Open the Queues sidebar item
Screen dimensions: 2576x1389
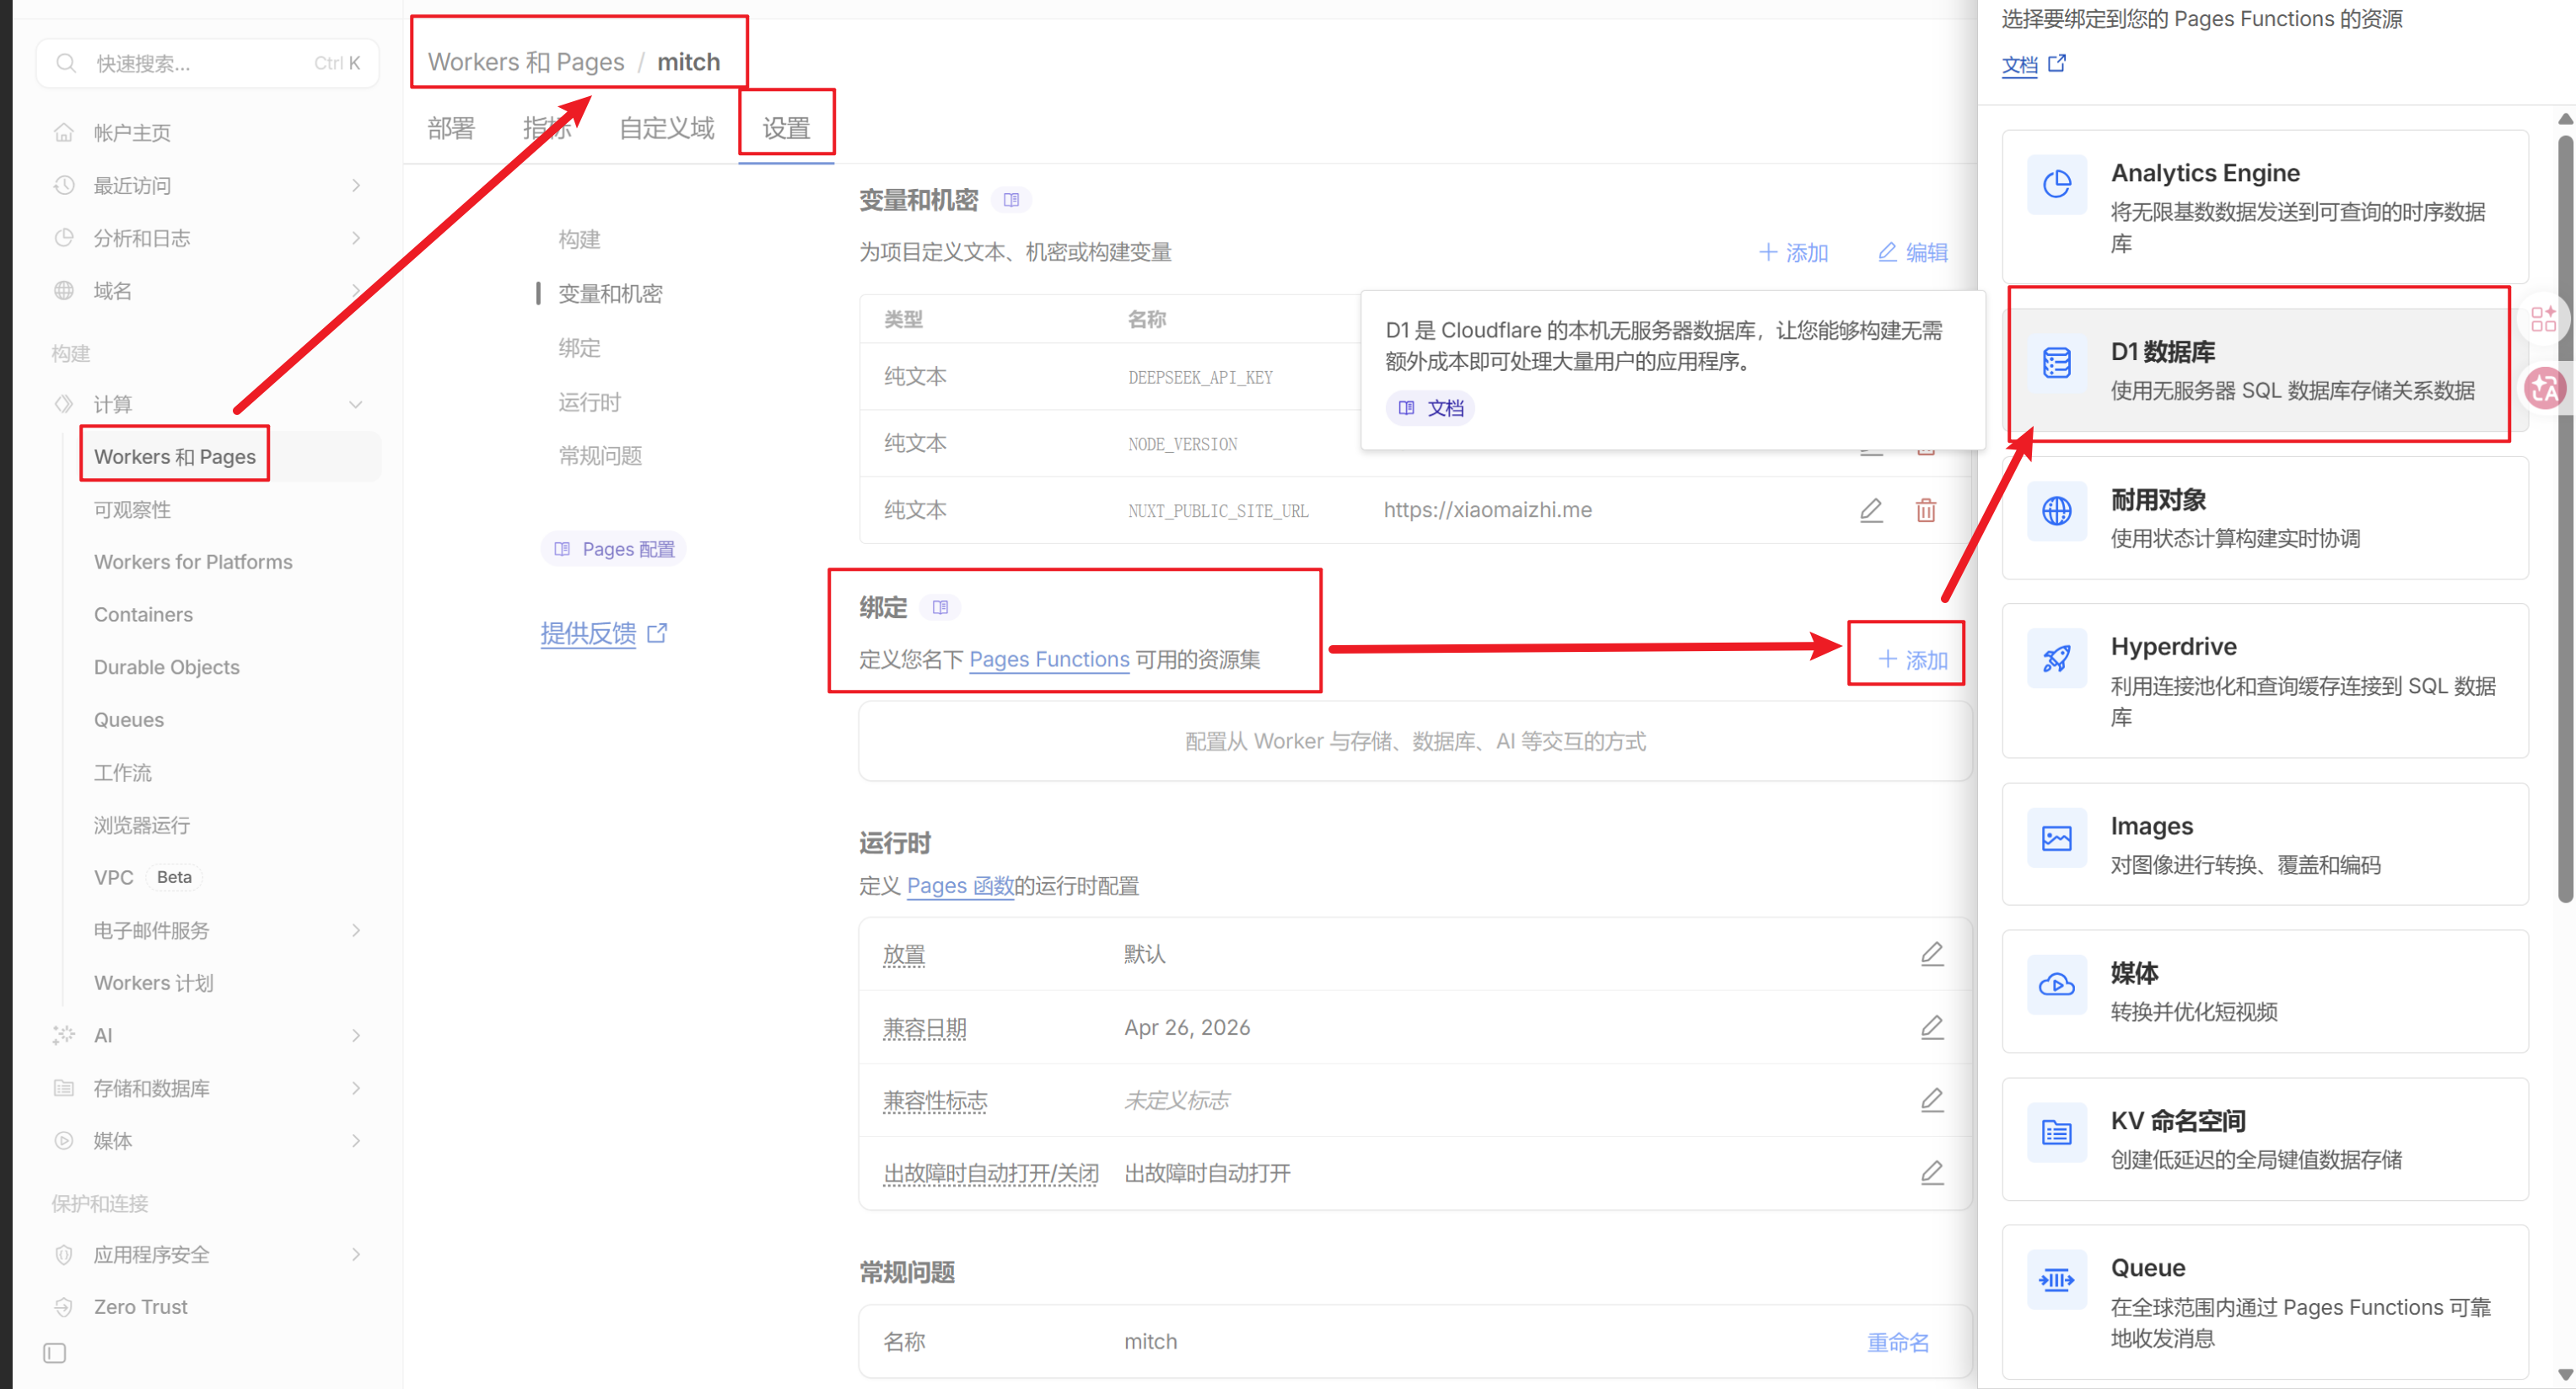tap(129, 720)
